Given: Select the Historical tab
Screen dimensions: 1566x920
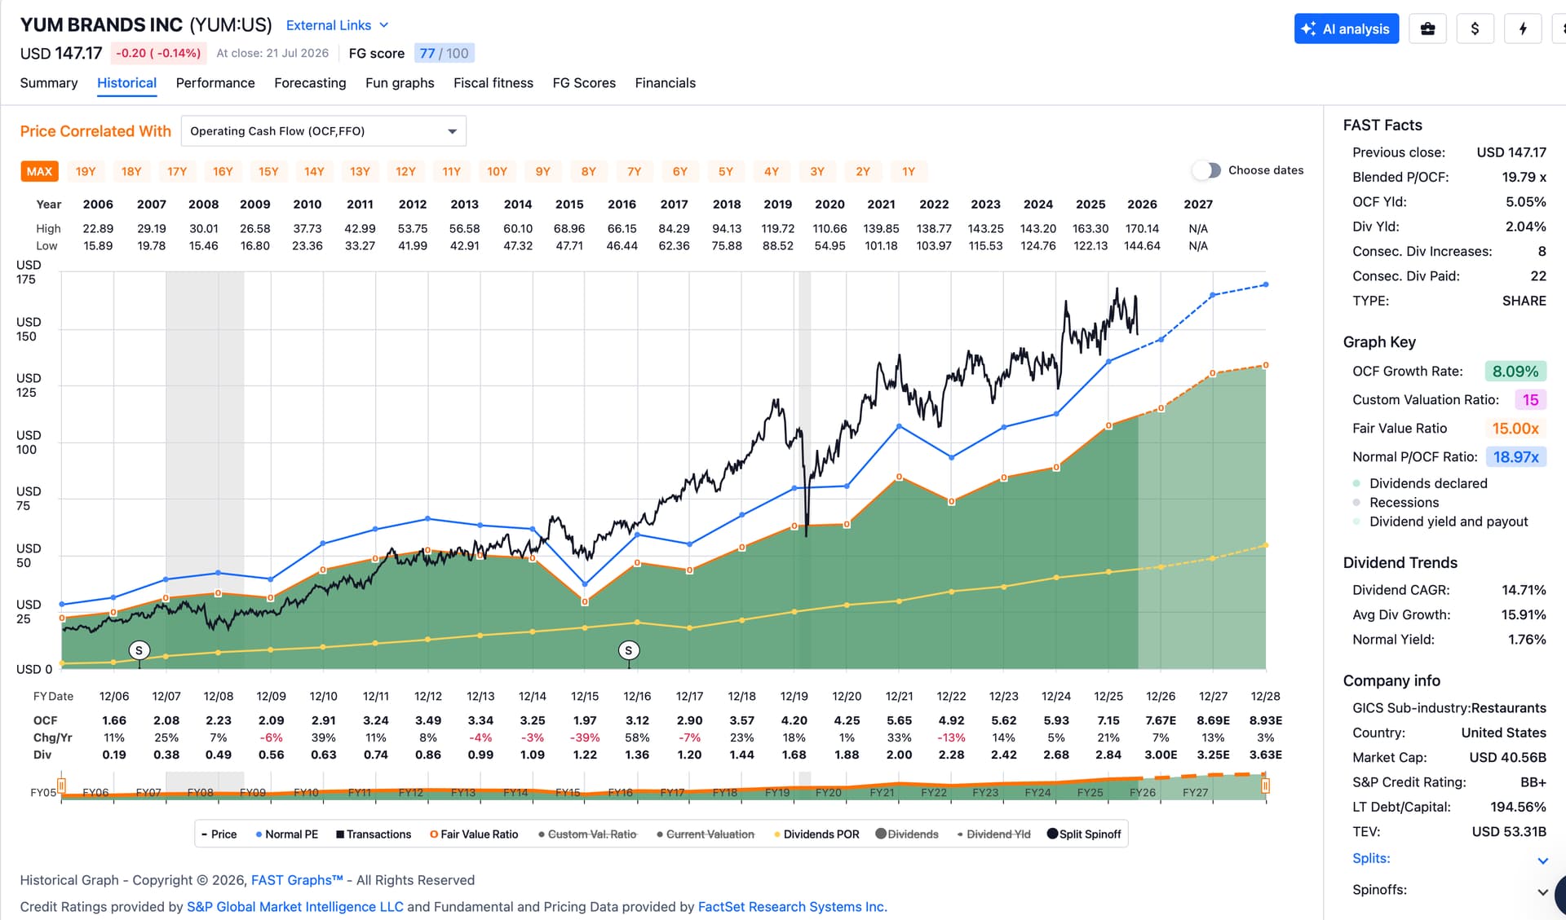Looking at the screenshot, I should (126, 83).
